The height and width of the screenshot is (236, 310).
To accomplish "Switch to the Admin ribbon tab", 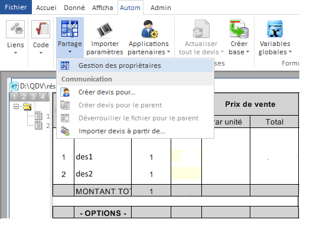I will (x=161, y=8).
